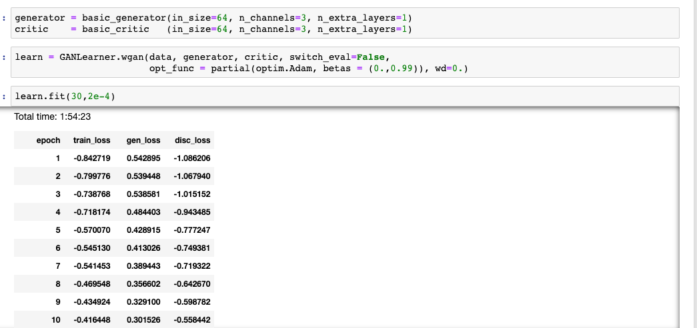Select train_loss value -0.545130
The image size is (697, 328).
point(92,248)
